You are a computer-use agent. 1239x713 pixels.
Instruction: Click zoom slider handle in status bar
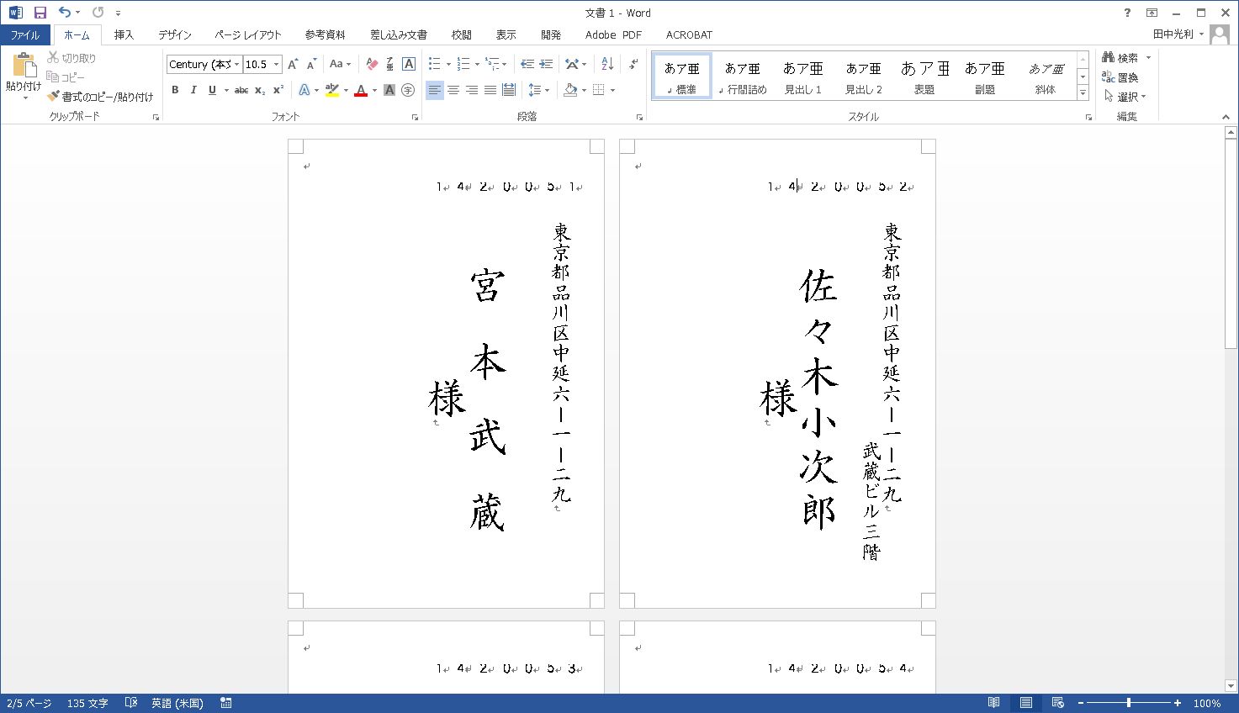tap(1129, 703)
